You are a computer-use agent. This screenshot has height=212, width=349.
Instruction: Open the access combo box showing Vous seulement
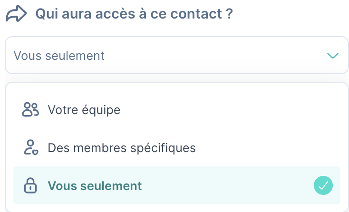pyautogui.click(x=177, y=55)
